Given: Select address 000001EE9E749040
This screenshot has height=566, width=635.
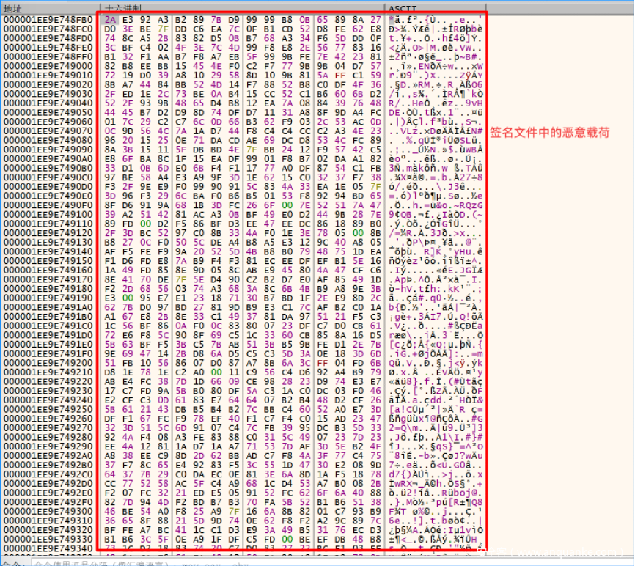Looking at the screenshot, I should [x=48, y=103].
